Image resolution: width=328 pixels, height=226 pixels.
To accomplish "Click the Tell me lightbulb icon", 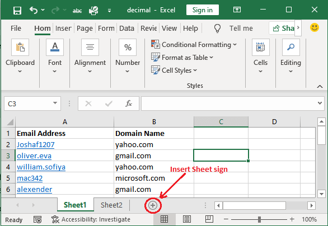I will tap(217, 28).
